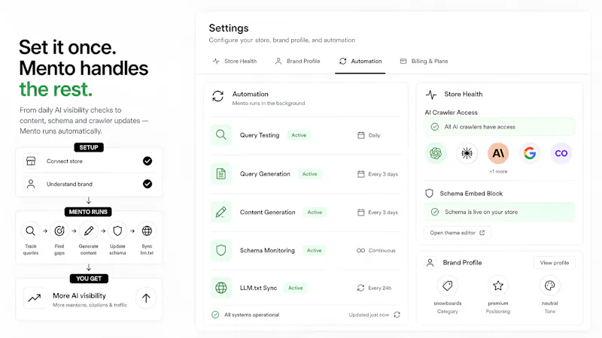Click the SETUP label badge
The height and width of the screenshot is (338, 602).
(89, 147)
